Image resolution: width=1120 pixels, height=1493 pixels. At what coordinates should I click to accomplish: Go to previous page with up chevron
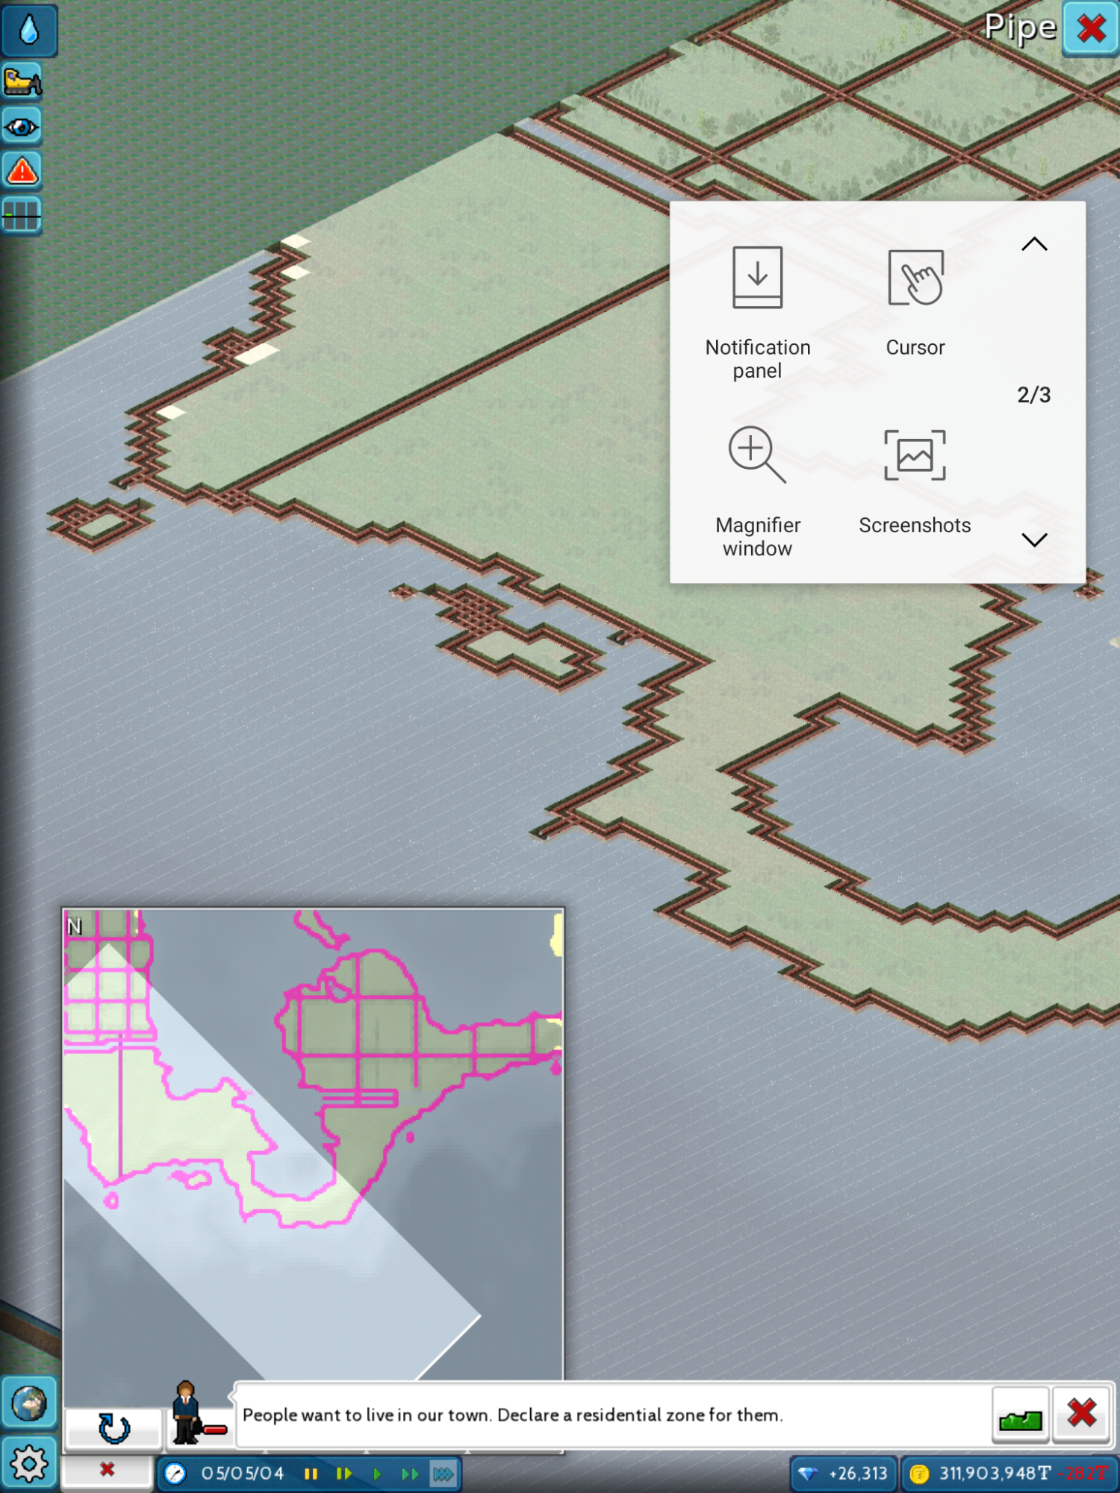pyautogui.click(x=1034, y=244)
